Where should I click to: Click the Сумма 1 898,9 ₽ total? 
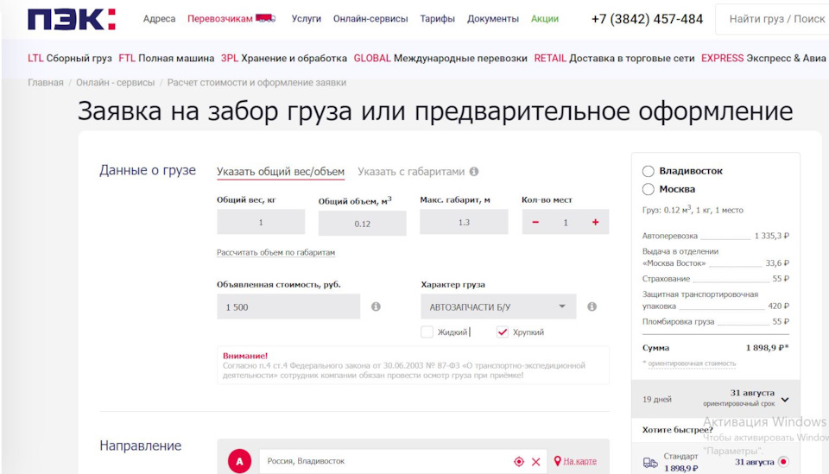tap(716, 348)
